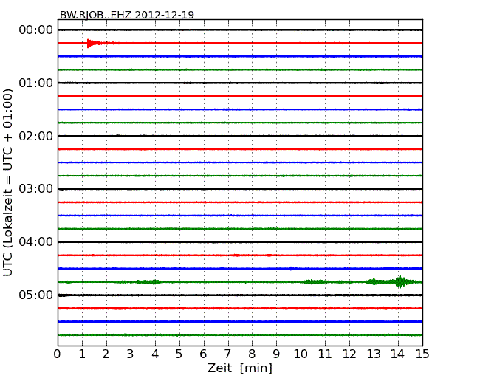Click x-axis tick label 1
Viewport: 480px width, 384px height.
click(x=82, y=354)
